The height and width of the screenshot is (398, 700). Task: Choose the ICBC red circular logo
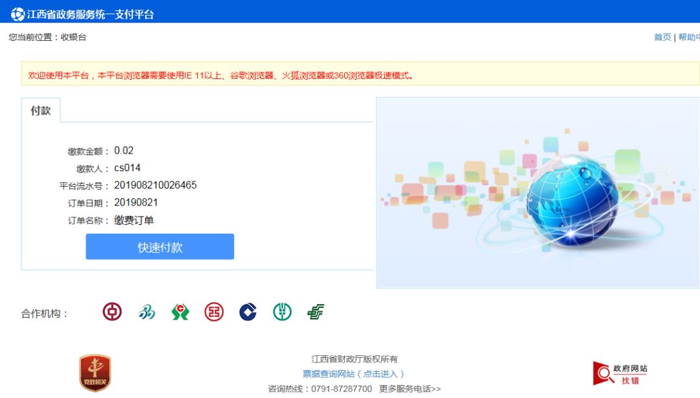click(214, 312)
